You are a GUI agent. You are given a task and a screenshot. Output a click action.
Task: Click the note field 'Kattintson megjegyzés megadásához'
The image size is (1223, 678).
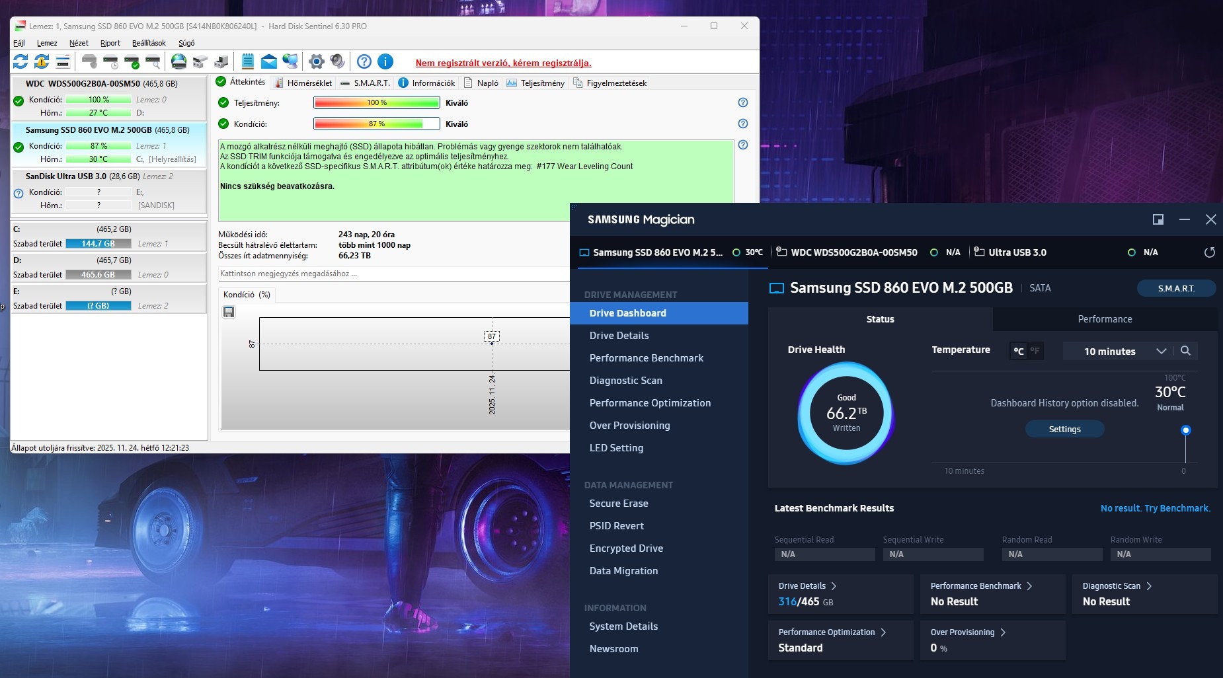[x=394, y=274]
